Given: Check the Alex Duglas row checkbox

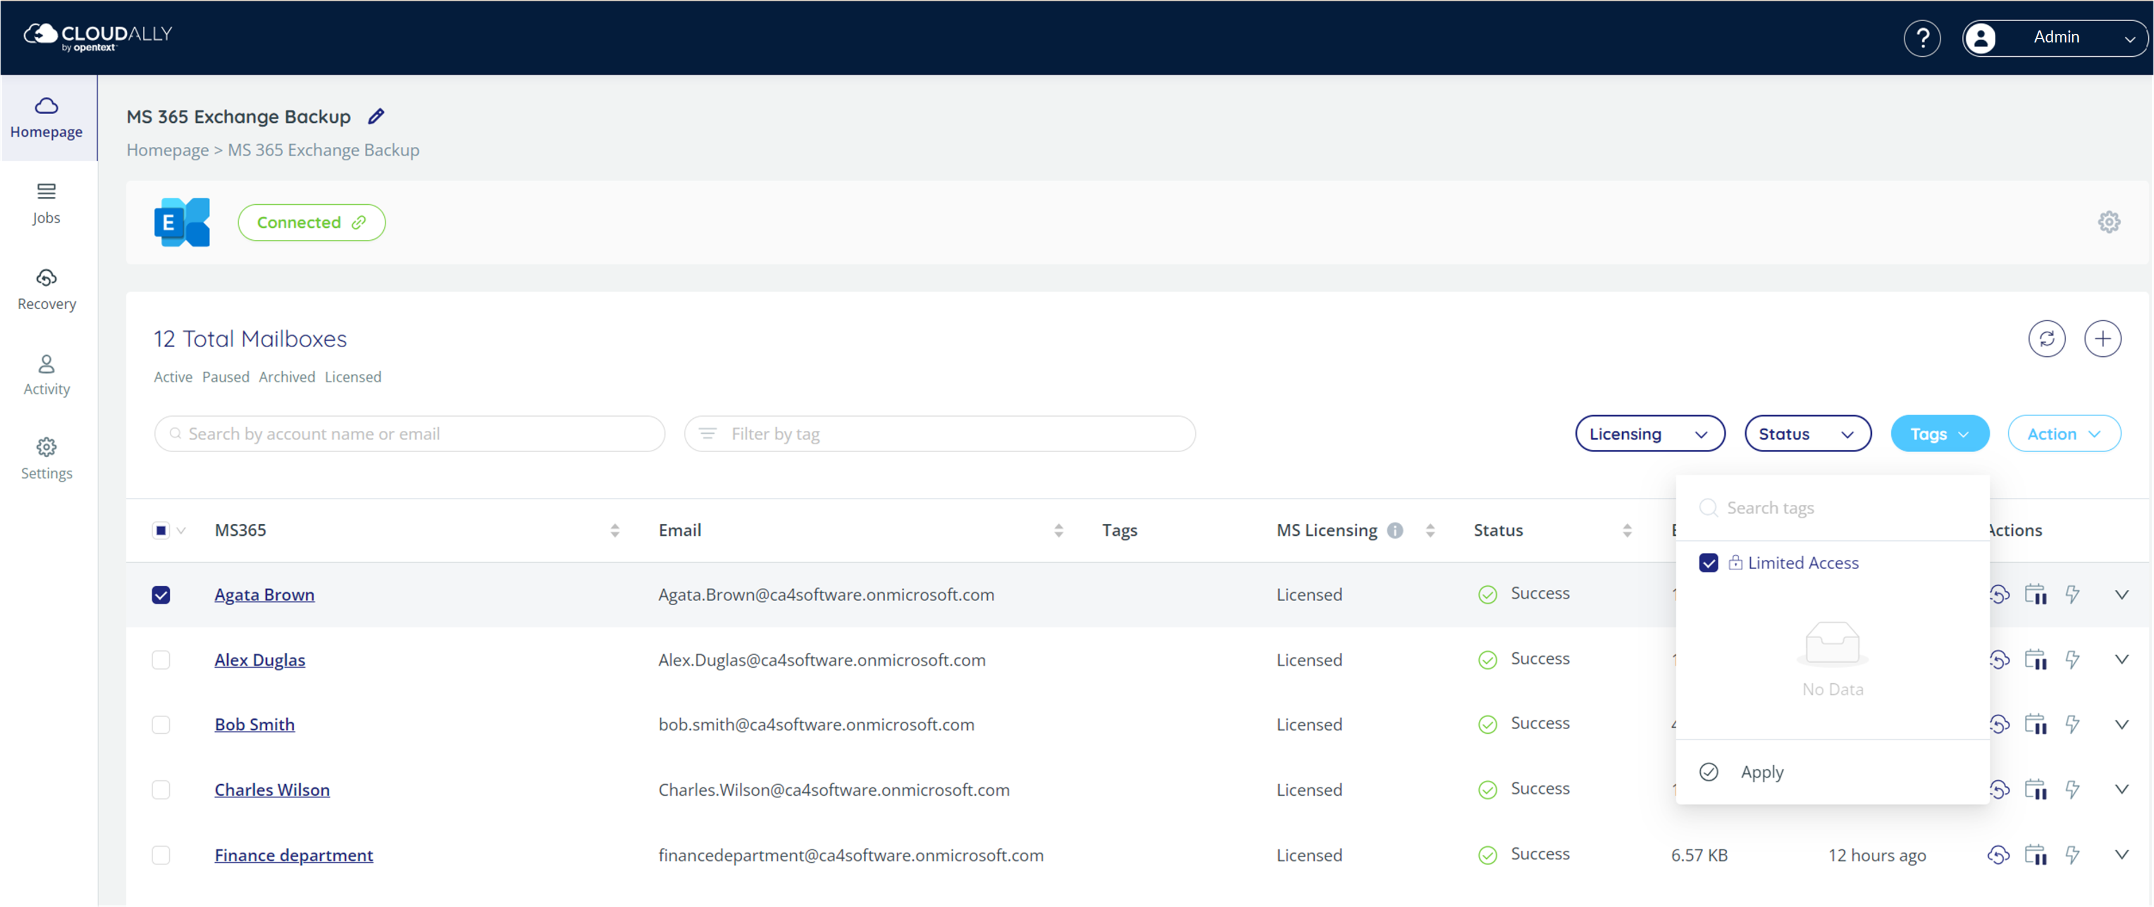Looking at the screenshot, I should (161, 660).
